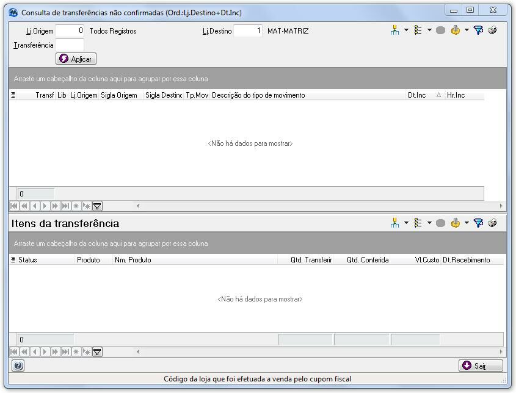Viewport: 516px width, 393px height.
Task: Click the application icon in title bar
Action: (13, 12)
